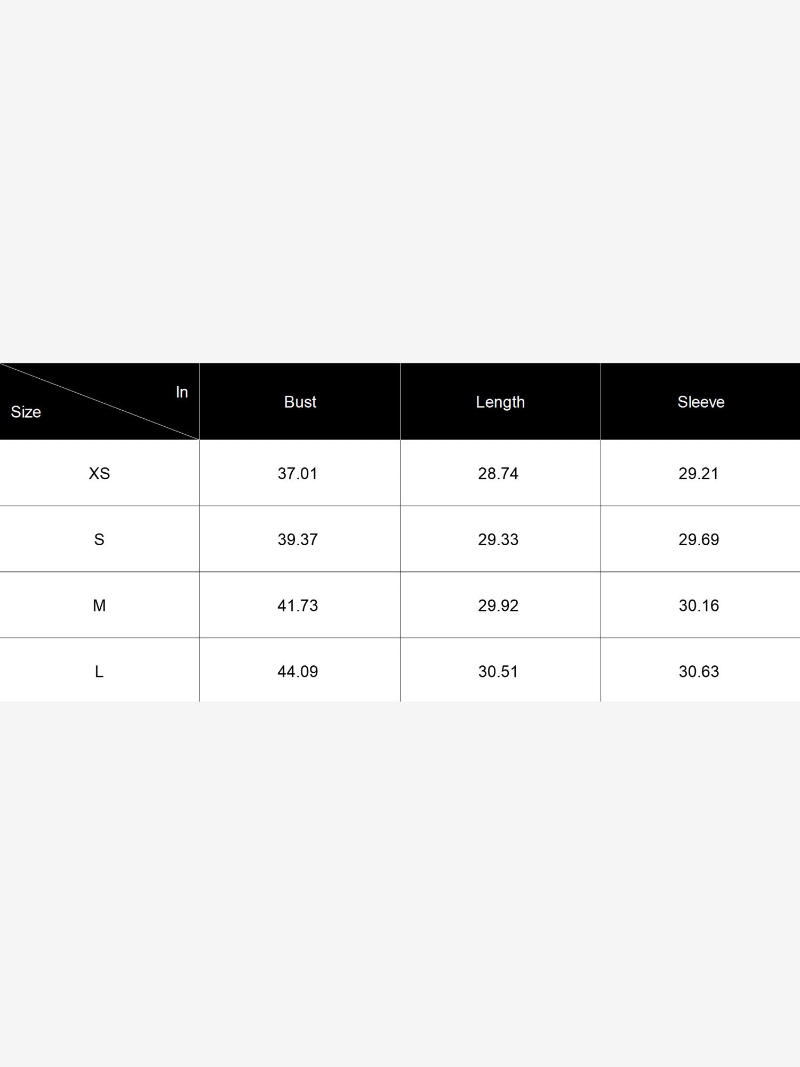Click the XS length value 28.74
This screenshot has width=800, height=1067.
(498, 473)
